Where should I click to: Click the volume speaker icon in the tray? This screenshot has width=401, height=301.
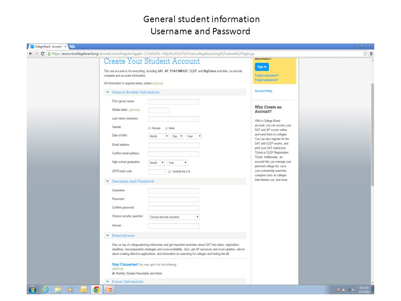(353, 290)
